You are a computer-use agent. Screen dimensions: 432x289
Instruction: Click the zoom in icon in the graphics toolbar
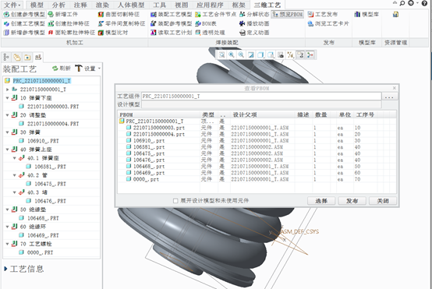click(x=232, y=55)
